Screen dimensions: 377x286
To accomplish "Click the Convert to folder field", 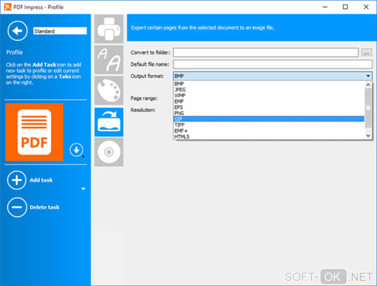I will point(266,53).
